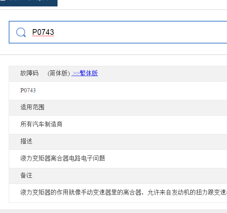Click the magnifier search icon
This screenshot has height=213, width=227.
(x=21, y=32)
